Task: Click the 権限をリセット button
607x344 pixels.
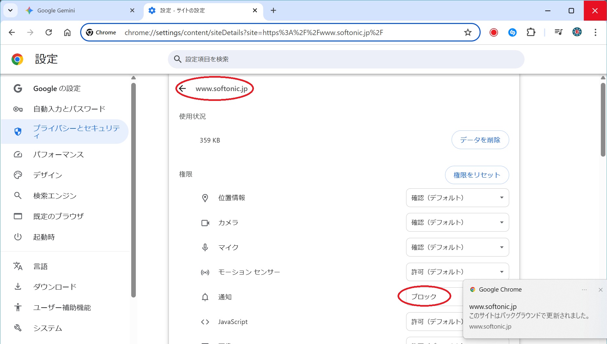Action: (477, 175)
